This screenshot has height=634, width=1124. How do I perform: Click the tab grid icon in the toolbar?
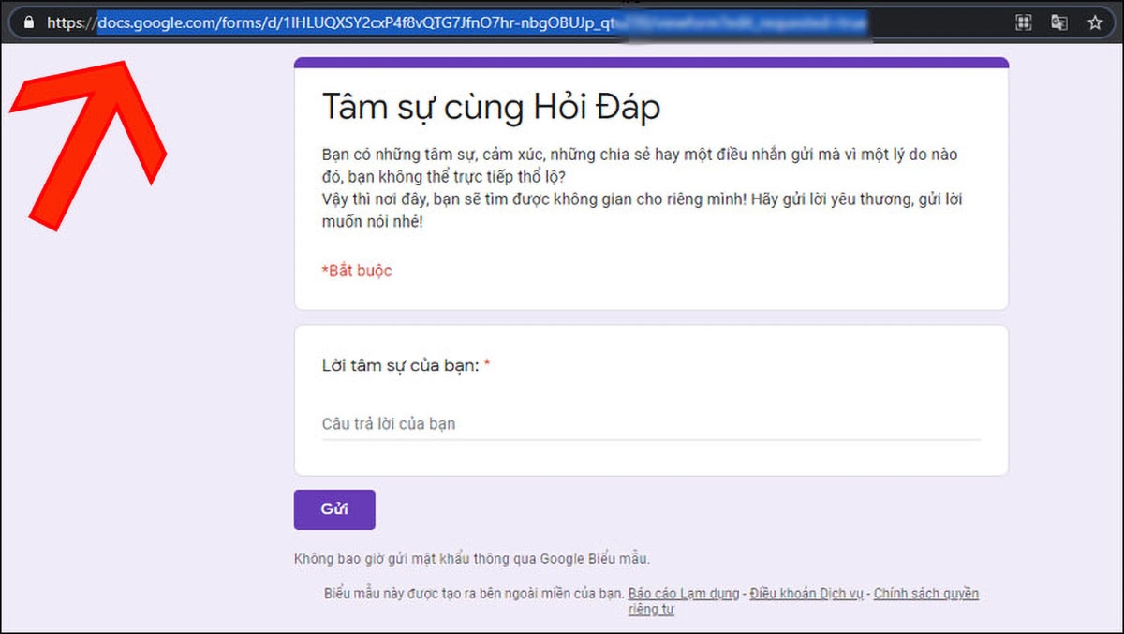1021,22
